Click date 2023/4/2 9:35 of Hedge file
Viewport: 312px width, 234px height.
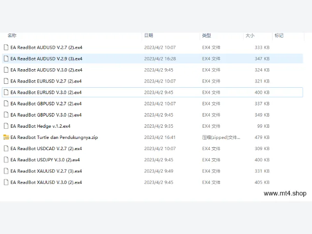[158, 126]
